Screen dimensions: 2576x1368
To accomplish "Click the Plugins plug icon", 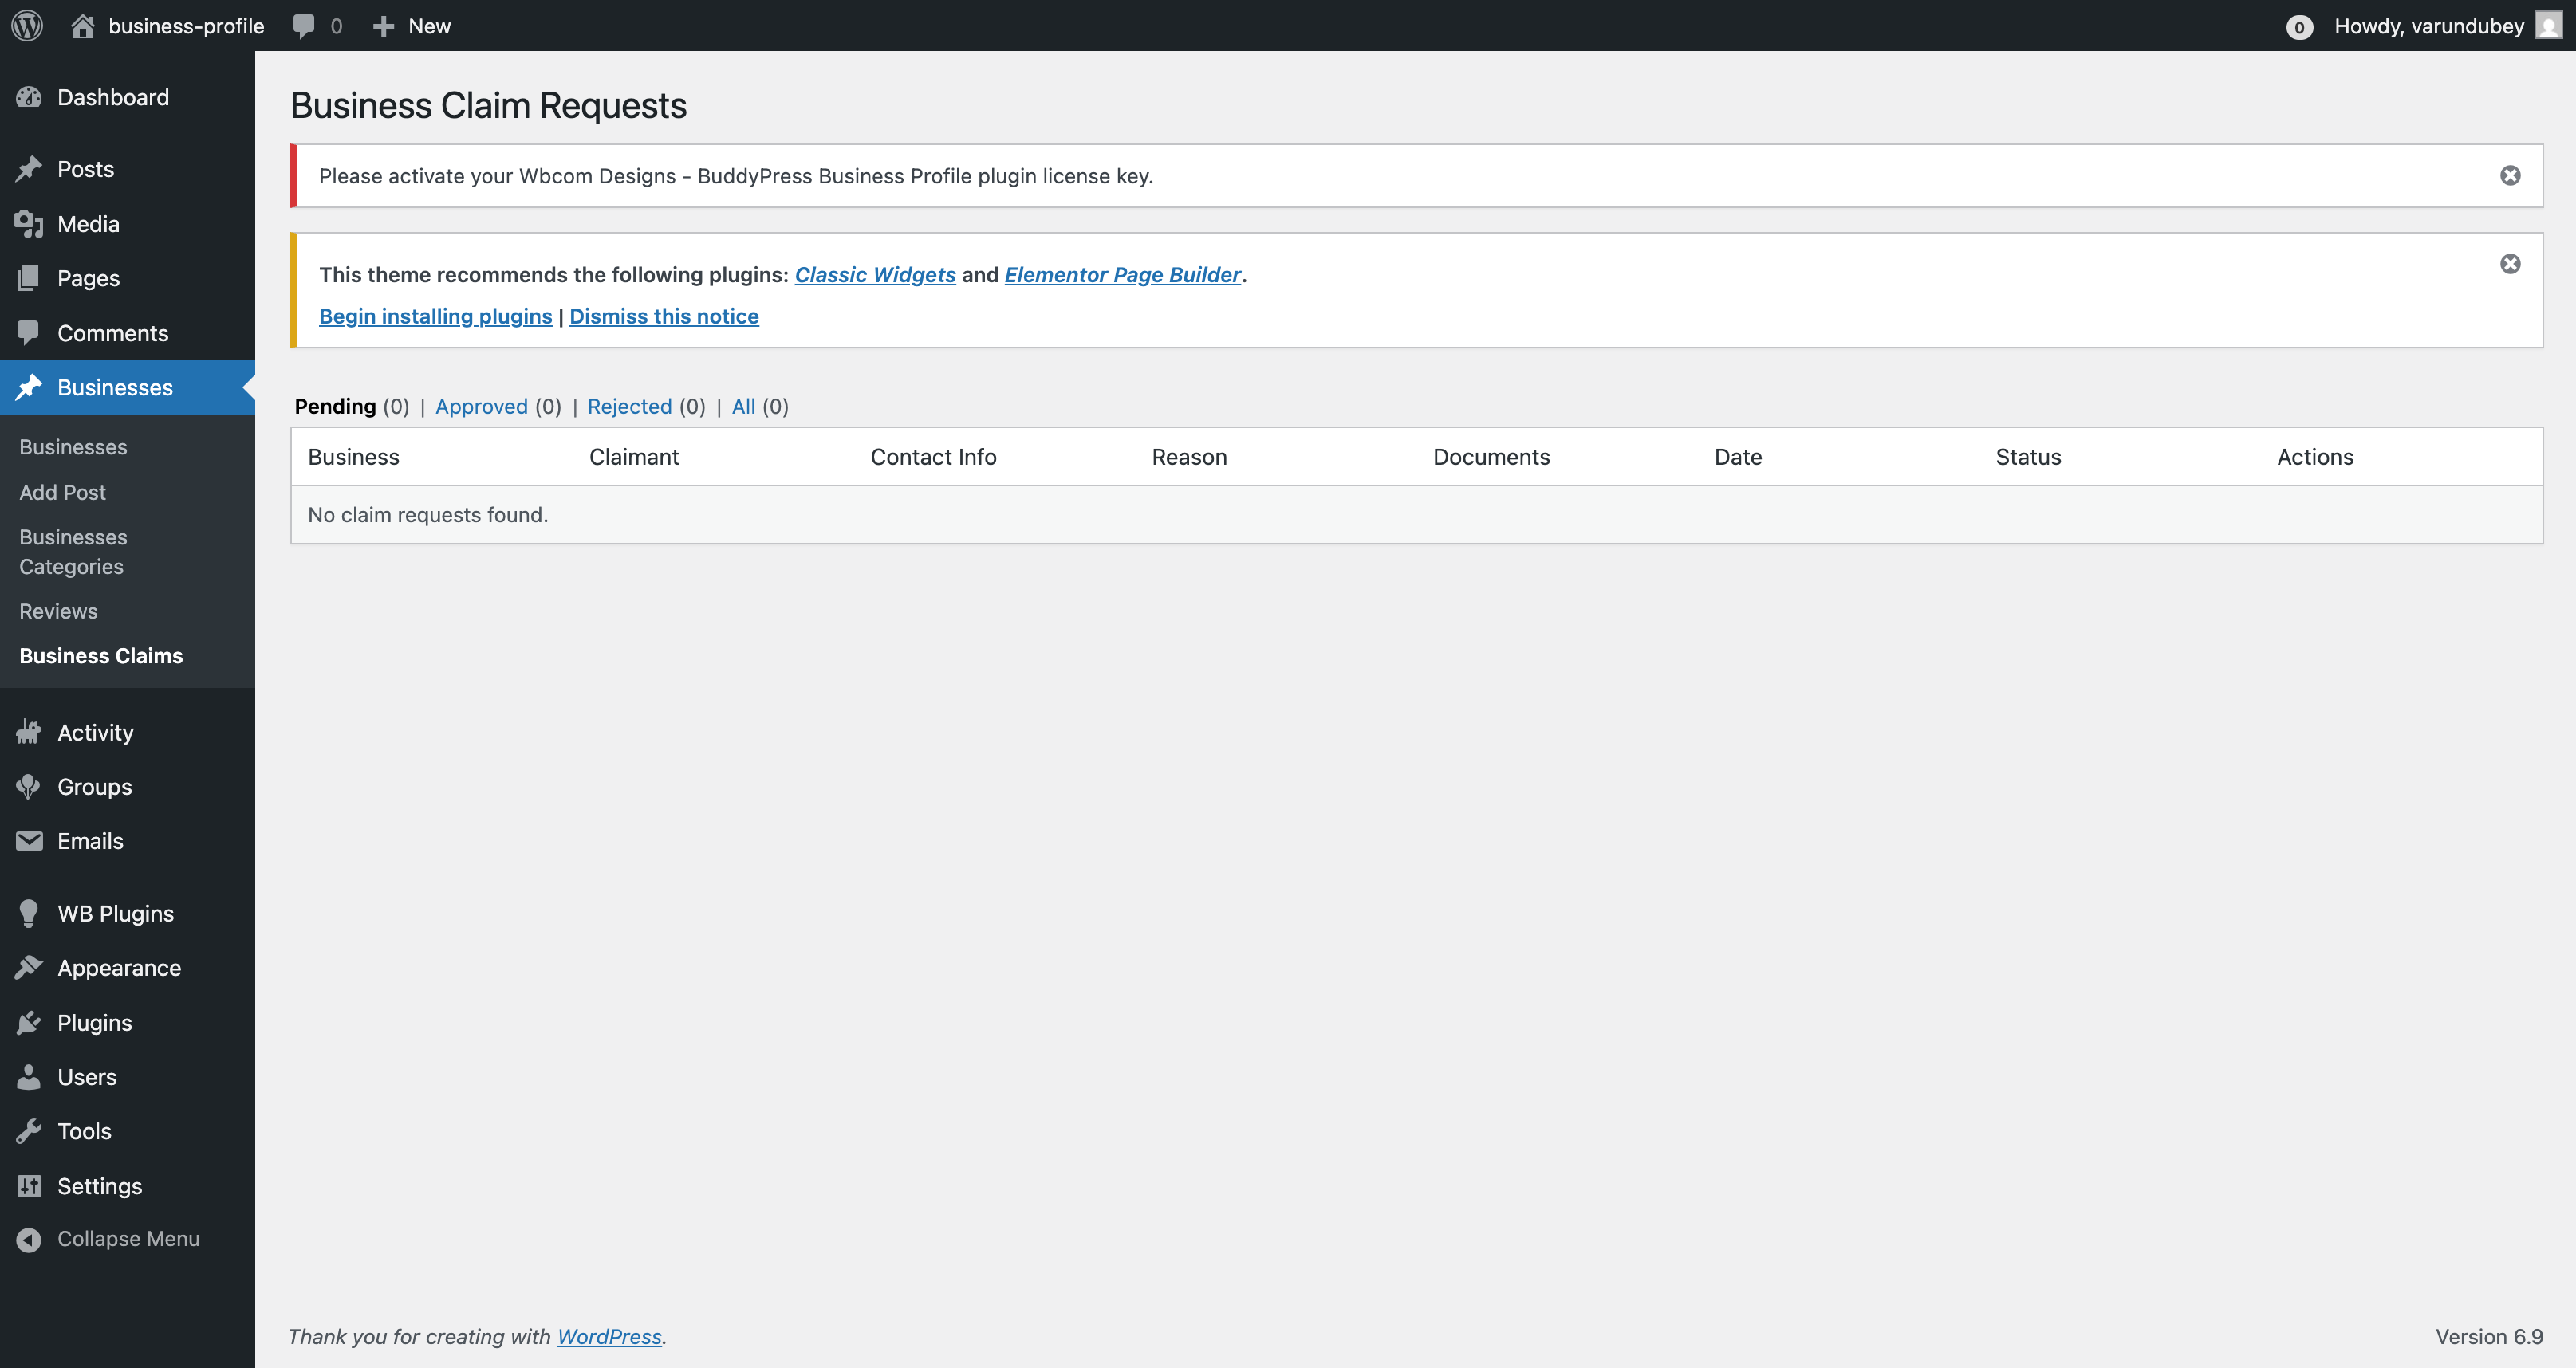I will [29, 1022].
